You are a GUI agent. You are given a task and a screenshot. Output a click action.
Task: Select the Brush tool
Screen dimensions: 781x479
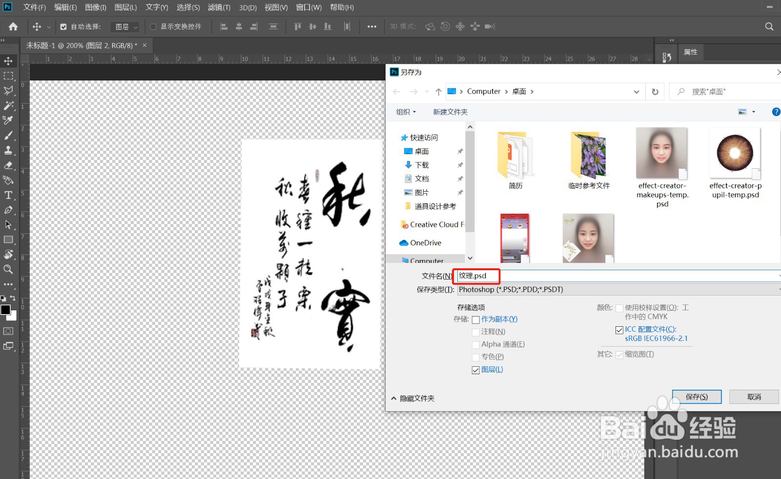coord(8,136)
